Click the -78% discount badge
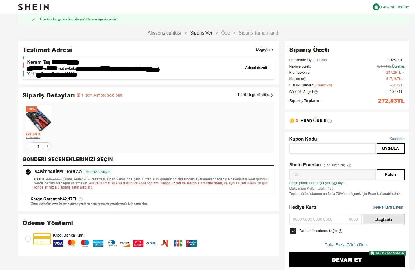The width and height of the screenshot is (415, 270). click(31, 109)
